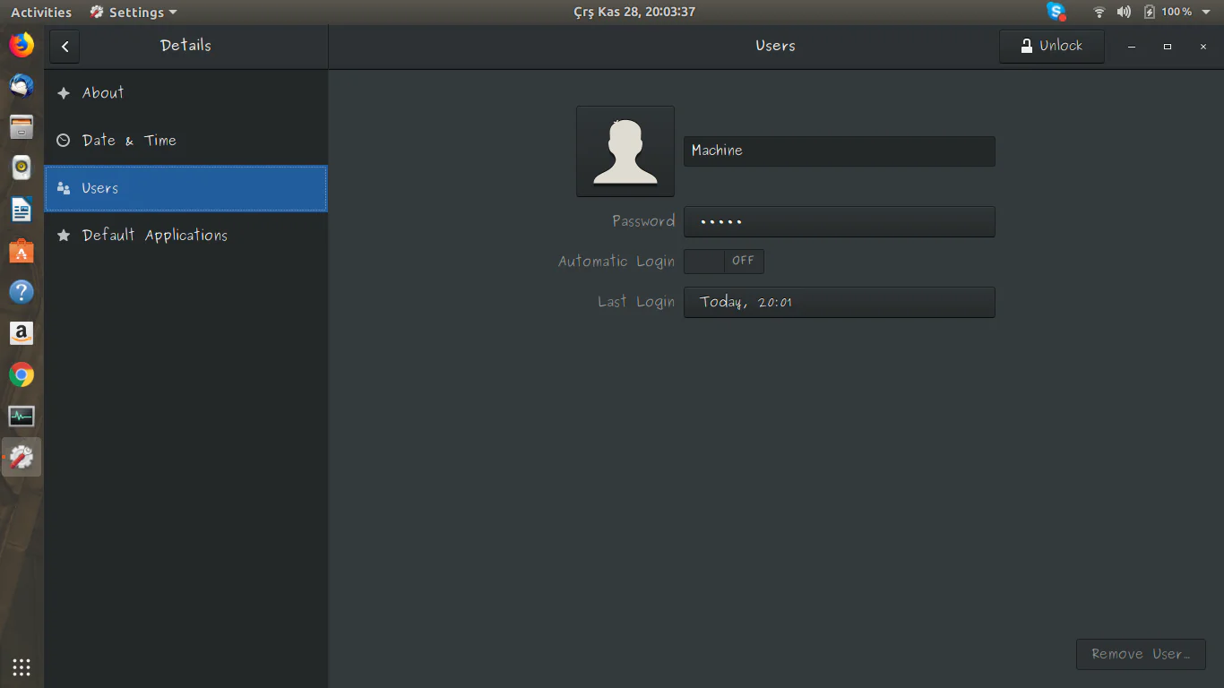Screen dimensions: 1224x688
Task: Go back using the Details back arrow
Action: click(65, 47)
